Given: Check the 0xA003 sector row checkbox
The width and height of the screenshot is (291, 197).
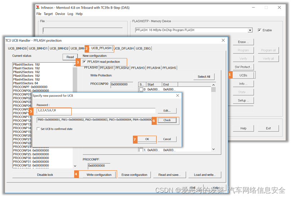Looking at the screenshot, I should click(141, 150).
